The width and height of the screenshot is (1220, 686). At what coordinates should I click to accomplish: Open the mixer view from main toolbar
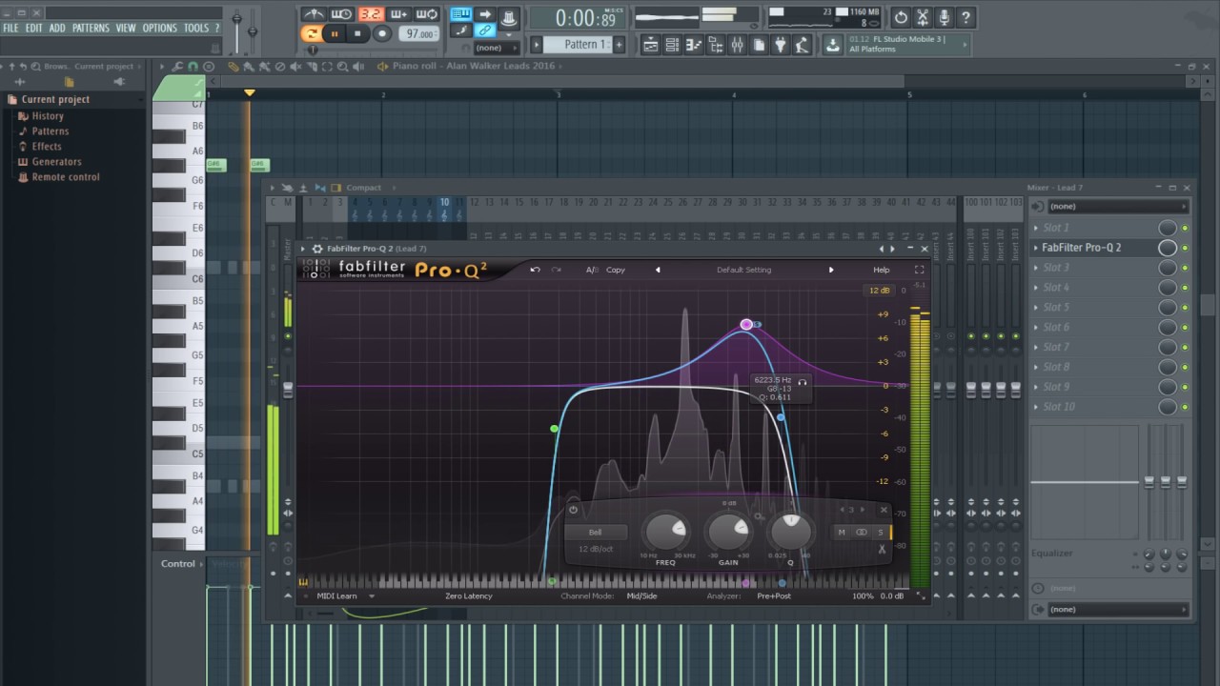737,45
